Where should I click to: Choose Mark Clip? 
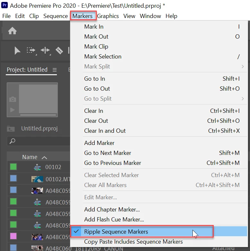pyautogui.click(x=159, y=47)
